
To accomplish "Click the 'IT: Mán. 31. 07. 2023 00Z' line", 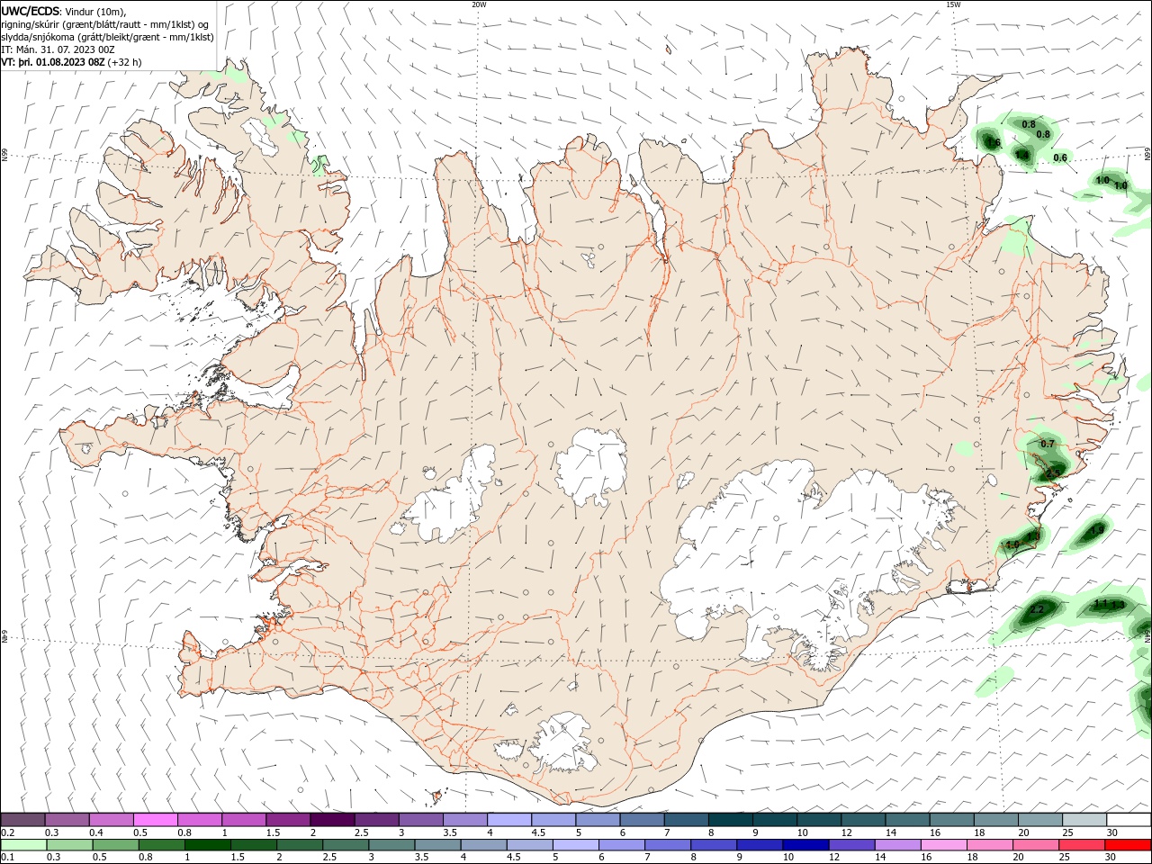I will [x=58, y=49].
